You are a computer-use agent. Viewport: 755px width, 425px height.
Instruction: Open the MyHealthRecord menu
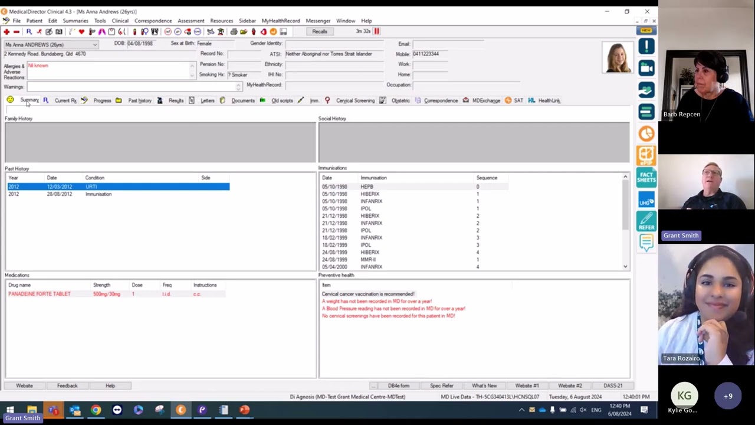pos(281,21)
